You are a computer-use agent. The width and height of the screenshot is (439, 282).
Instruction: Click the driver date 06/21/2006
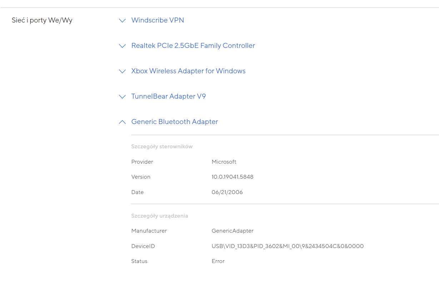coord(227,192)
